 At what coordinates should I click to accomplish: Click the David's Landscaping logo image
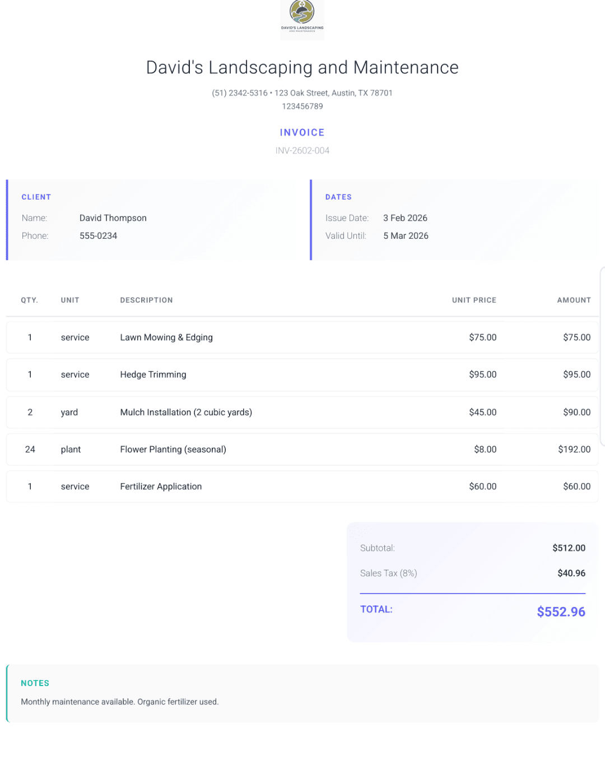click(302, 18)
